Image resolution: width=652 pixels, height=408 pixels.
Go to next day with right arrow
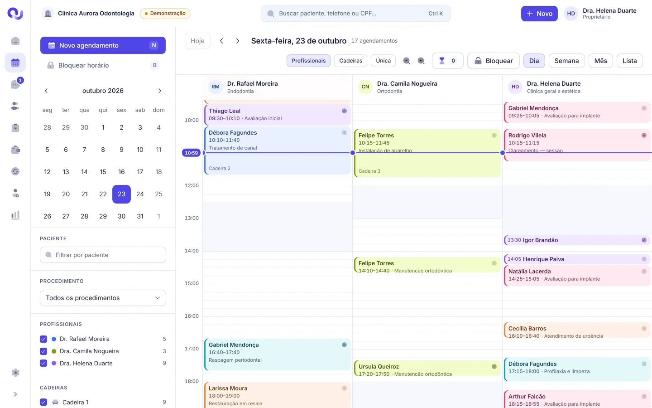tap(238, 41)
